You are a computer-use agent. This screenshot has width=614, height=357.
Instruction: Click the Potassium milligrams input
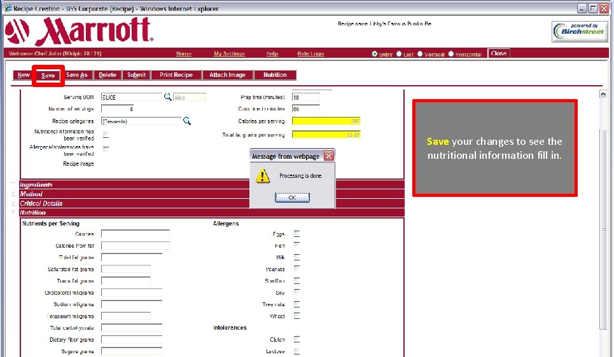[x=126, y=316]
